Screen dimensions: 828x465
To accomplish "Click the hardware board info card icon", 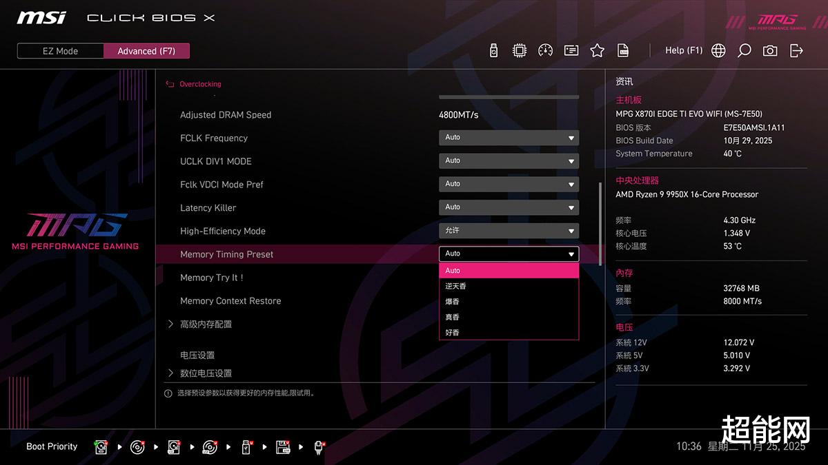I will tap(571, 50).
